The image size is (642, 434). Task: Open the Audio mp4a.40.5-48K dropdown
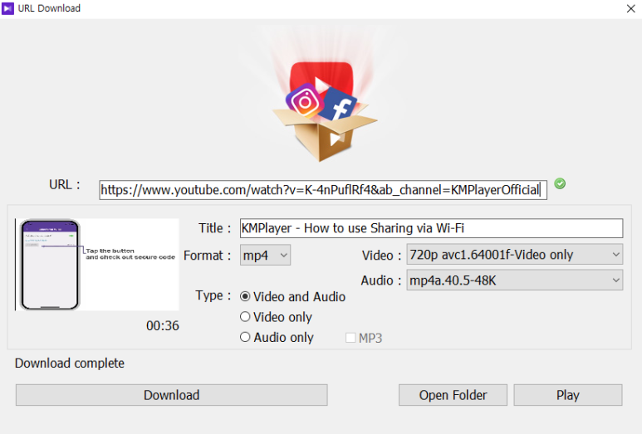[515, 280]
